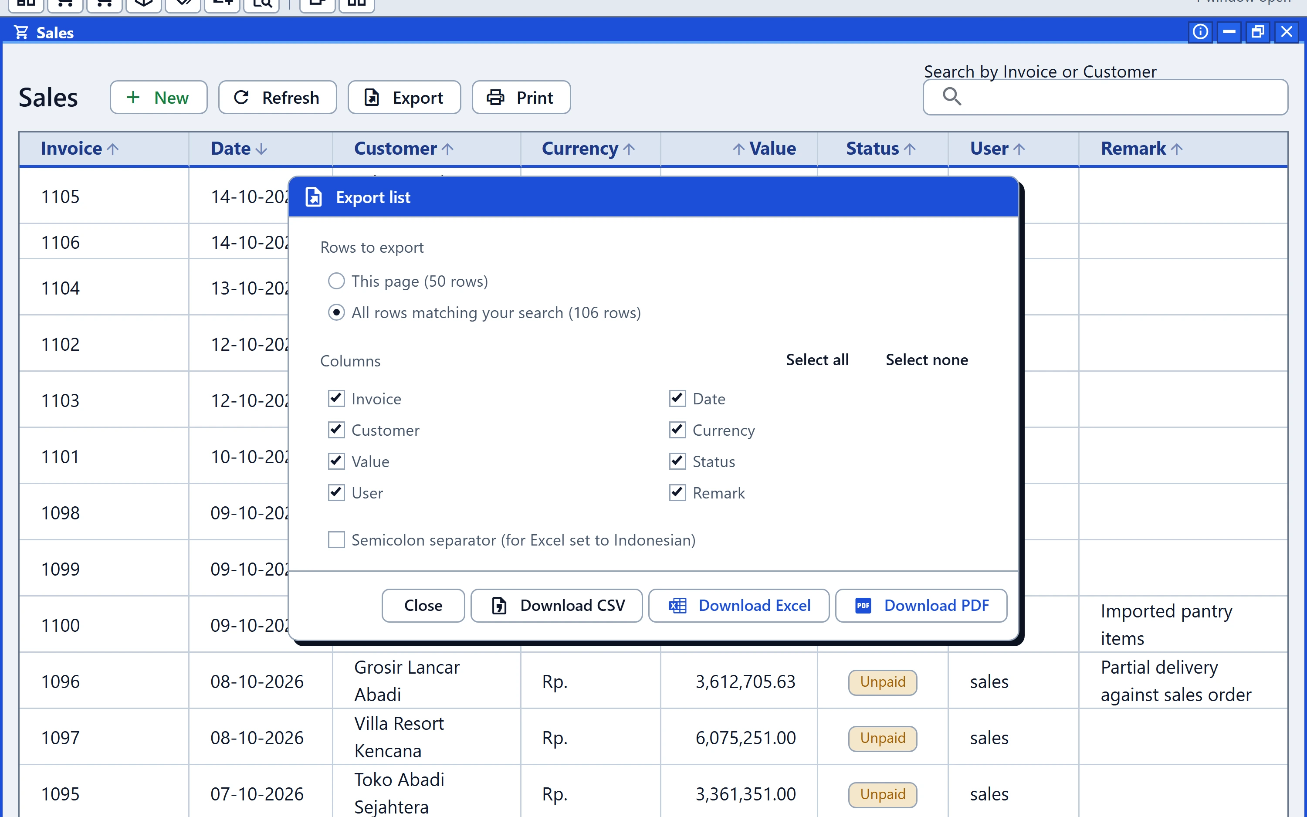1307x817 pixels.
Task: Click value 3,361,351.00 for invoice 1095
Action: [745, 794]
